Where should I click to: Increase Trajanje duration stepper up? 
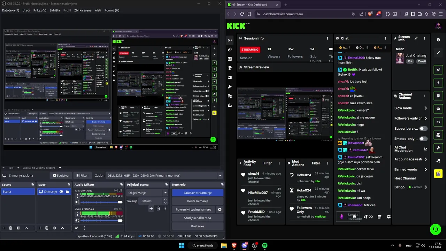(165, 199)
